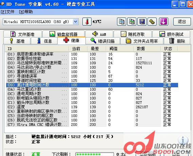Switch to the 额外测试 tab
This screenshot has width=193, height=156.
coord(171,34)
